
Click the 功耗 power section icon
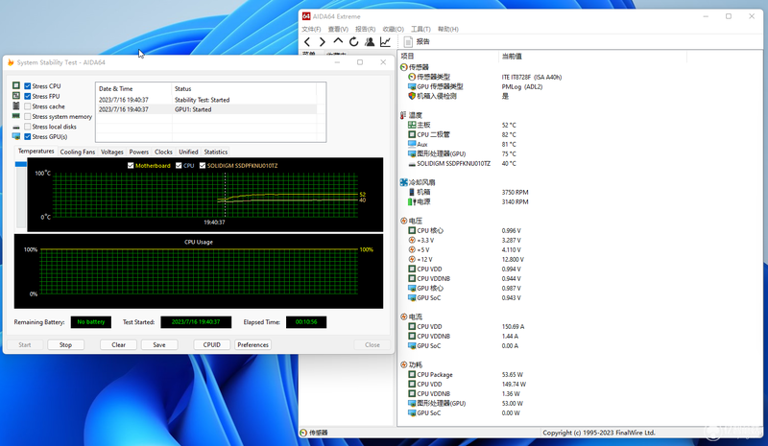[x=403, y=364]
